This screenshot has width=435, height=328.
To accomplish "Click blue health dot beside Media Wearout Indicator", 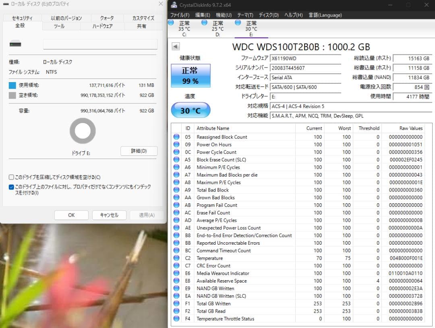I will coord(176,273).
